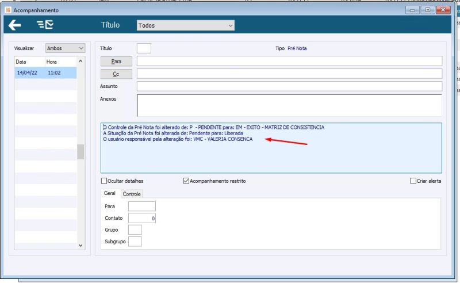Select the 14/04/22 row in the list
The width and height of the screenshot is (460, 283).
46,73
